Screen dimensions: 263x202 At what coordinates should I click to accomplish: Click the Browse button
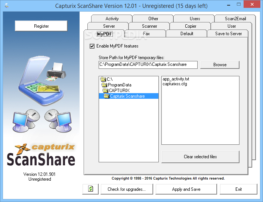click(220, 65)
